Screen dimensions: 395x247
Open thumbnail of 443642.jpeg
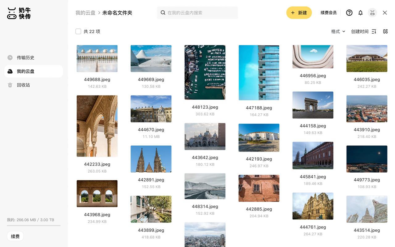pyautogui.click(x=205, y=136)
